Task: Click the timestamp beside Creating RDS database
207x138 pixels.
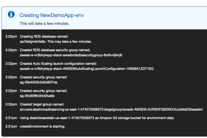Action: (11, 36)
